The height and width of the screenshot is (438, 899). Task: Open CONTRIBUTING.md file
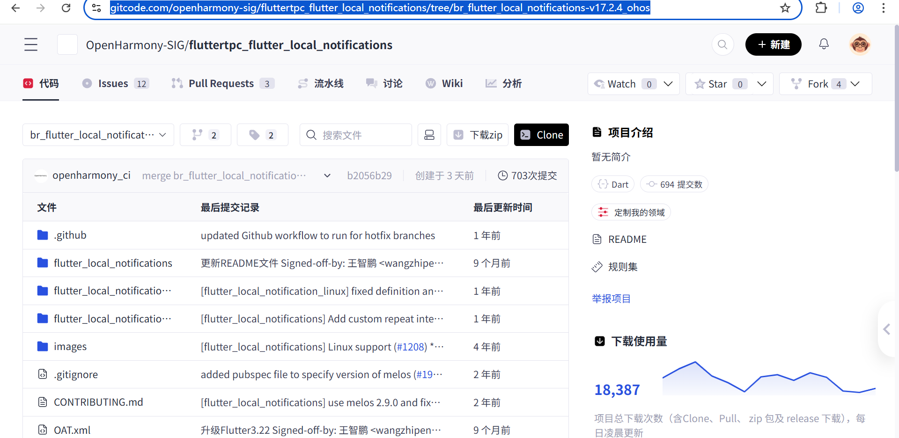point(98,402)
